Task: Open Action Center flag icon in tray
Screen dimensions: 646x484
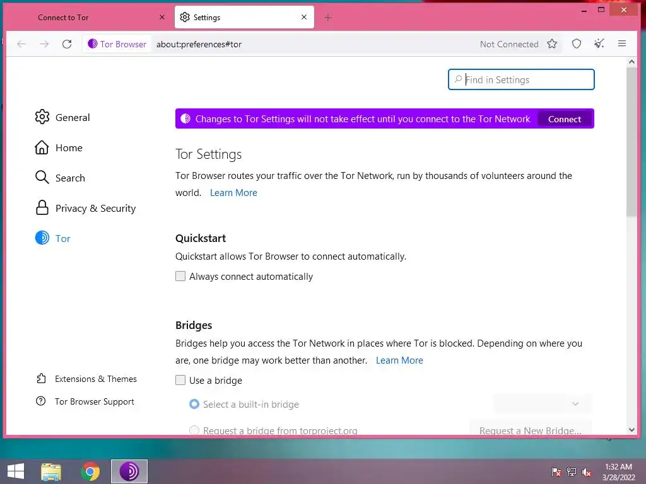Action: click(x=556, y=471)
